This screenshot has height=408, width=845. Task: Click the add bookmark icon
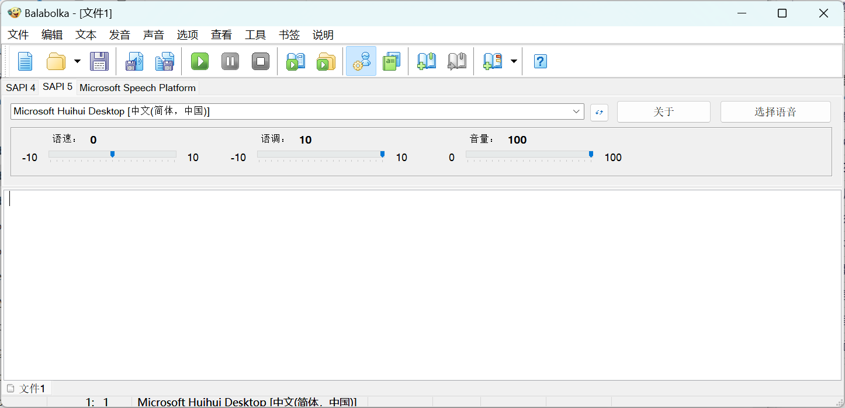pyautogui.click(x=427, y=61)
